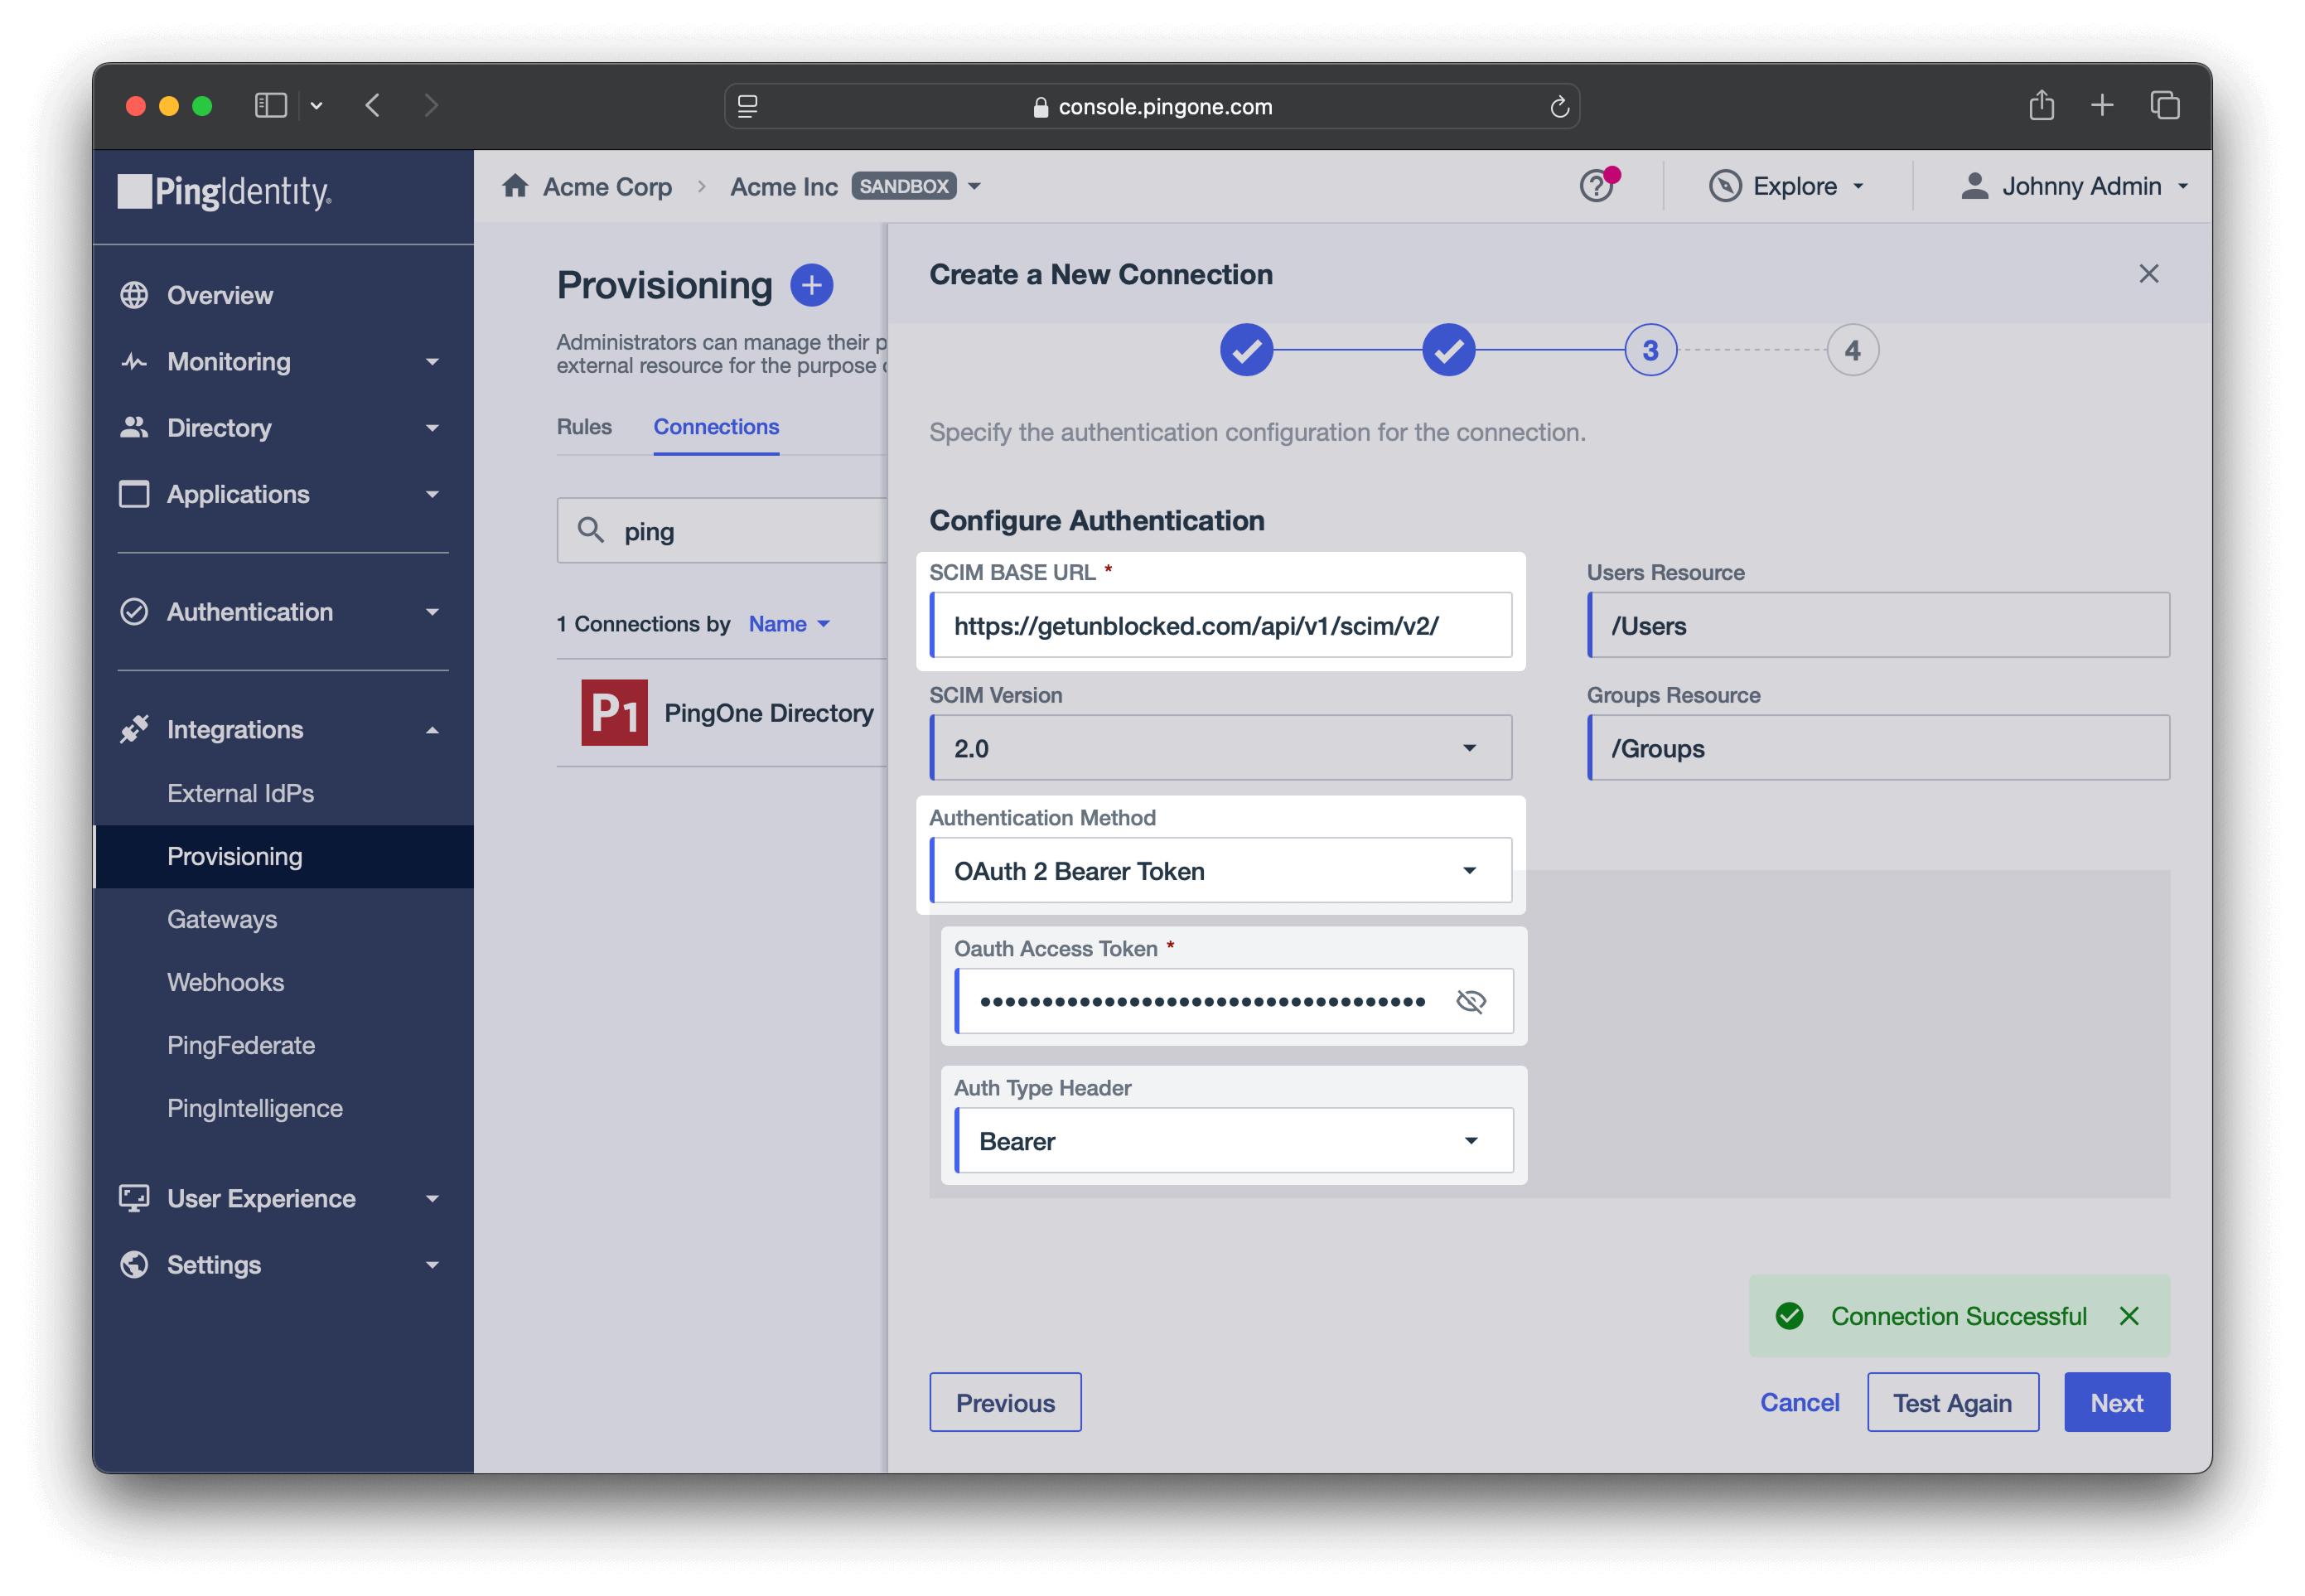Viewport: 2305px width, 1596px height.
Task: Expand the Settings menu
Action: point(432,1265)
